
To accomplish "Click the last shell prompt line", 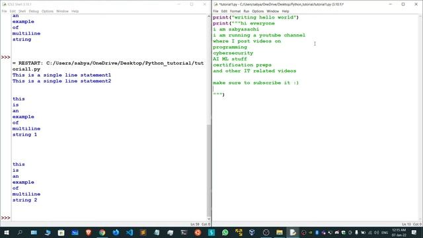I will point(6,218).
